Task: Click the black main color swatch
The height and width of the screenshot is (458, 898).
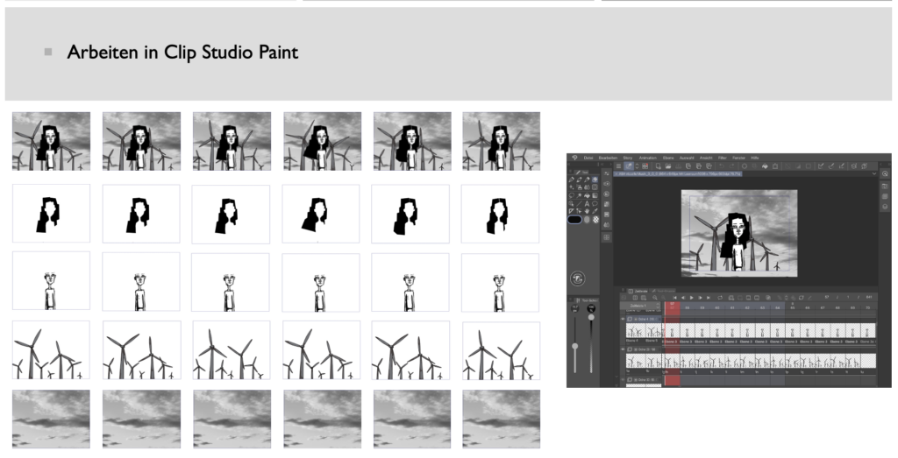Action: 574,219
